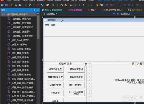The height and width of the screenshot is (104, 144).
Task: Copy selection with the copy icon
Action: (x=30, y=5)
